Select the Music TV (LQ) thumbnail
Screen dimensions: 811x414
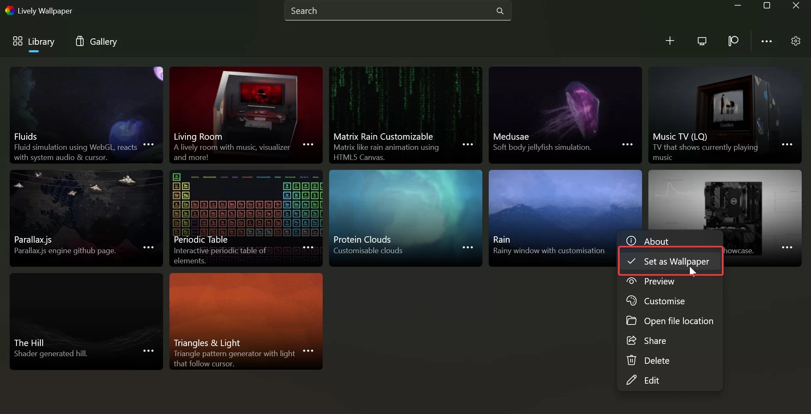[725, 115]
